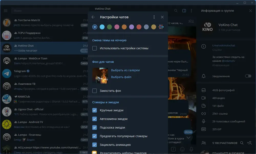Choose the green accent color
This screenshot has width=256, height=154.
click(x=109, y=27)
